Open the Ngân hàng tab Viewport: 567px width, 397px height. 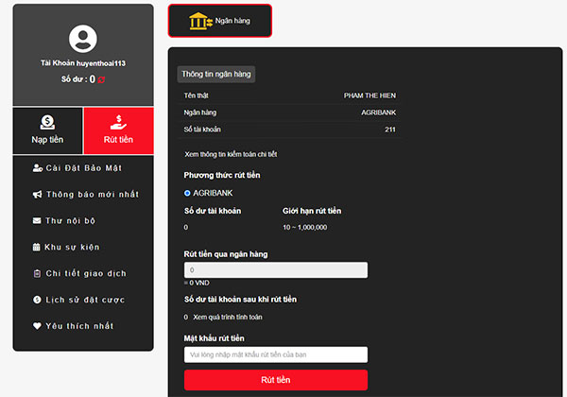[219, 21]
